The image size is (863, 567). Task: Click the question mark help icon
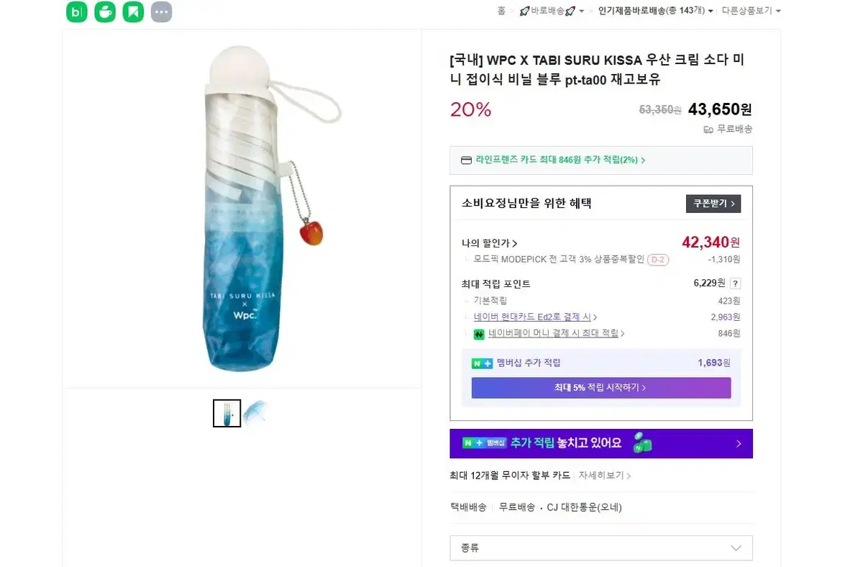[735, 283]
